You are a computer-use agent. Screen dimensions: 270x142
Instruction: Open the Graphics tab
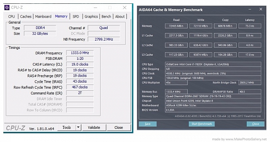[x=91, y=17]
